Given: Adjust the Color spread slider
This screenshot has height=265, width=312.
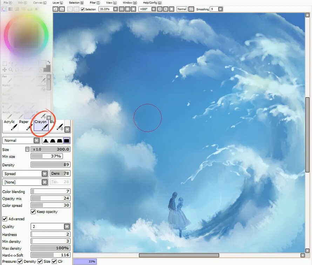Looking at the screenshot, I should tap(50, 205).
